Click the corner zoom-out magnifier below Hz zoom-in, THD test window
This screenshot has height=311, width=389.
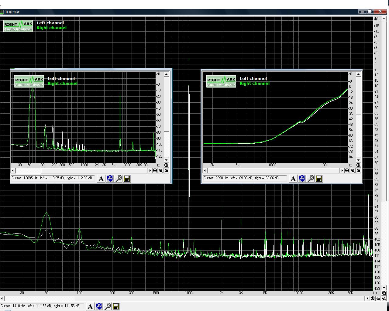(x=384, y=299)
